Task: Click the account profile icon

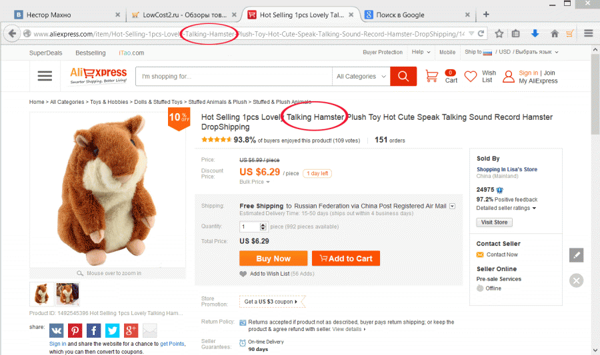Action: pyautogui.click(x=509, y=77)
